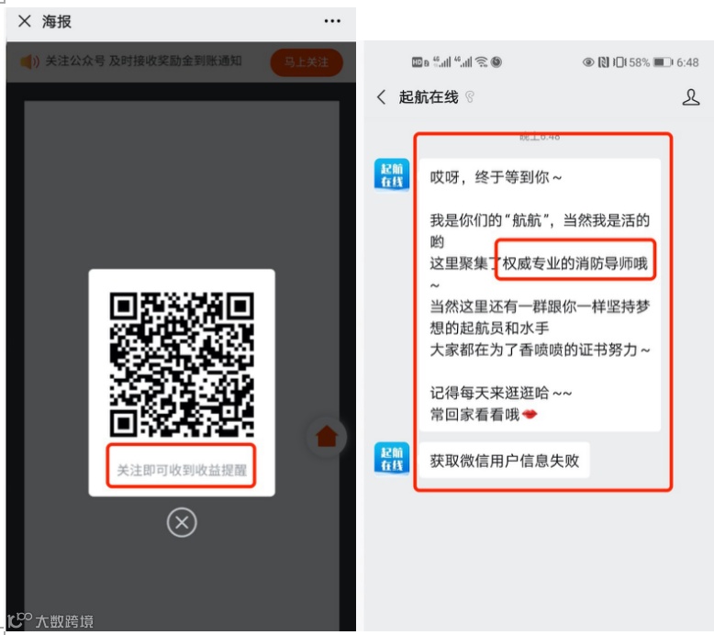The width and height of the screenshot is (714, 635).
Task: Tap the 起航在线 chat title
Action: 429,97
